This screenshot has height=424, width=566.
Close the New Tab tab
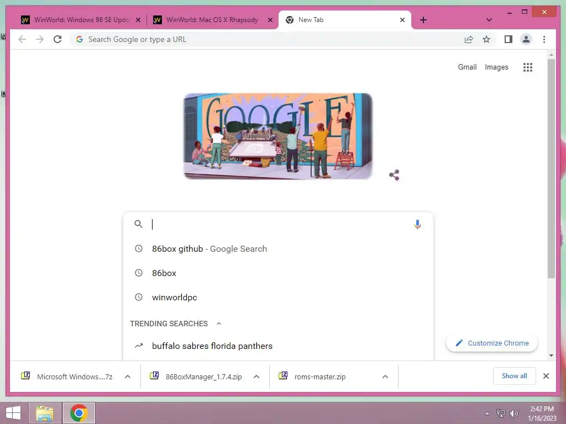(402, 20)
